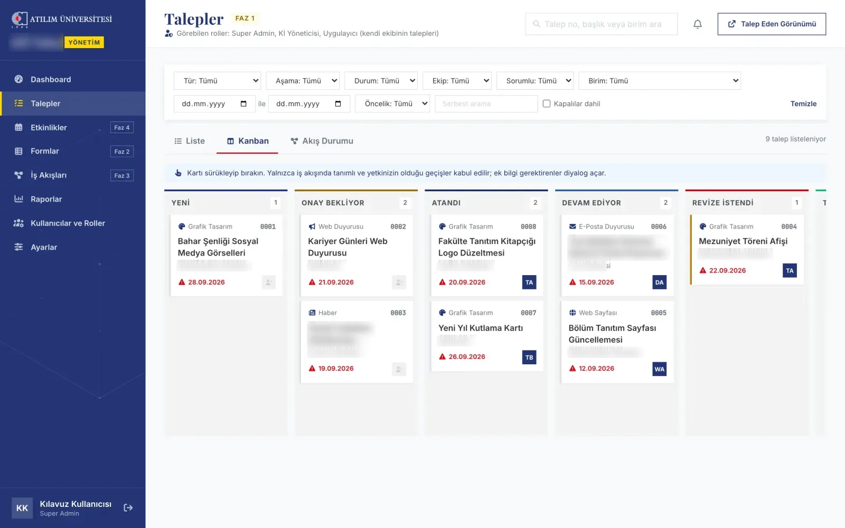The height and width of the screenshot is (528, 845).
Task: Click the DA assignee badge on card 0006
Action: point(659,282)
